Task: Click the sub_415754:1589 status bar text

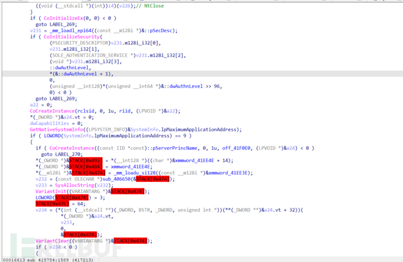Action: pyautogui.click(x=48, y=260)
